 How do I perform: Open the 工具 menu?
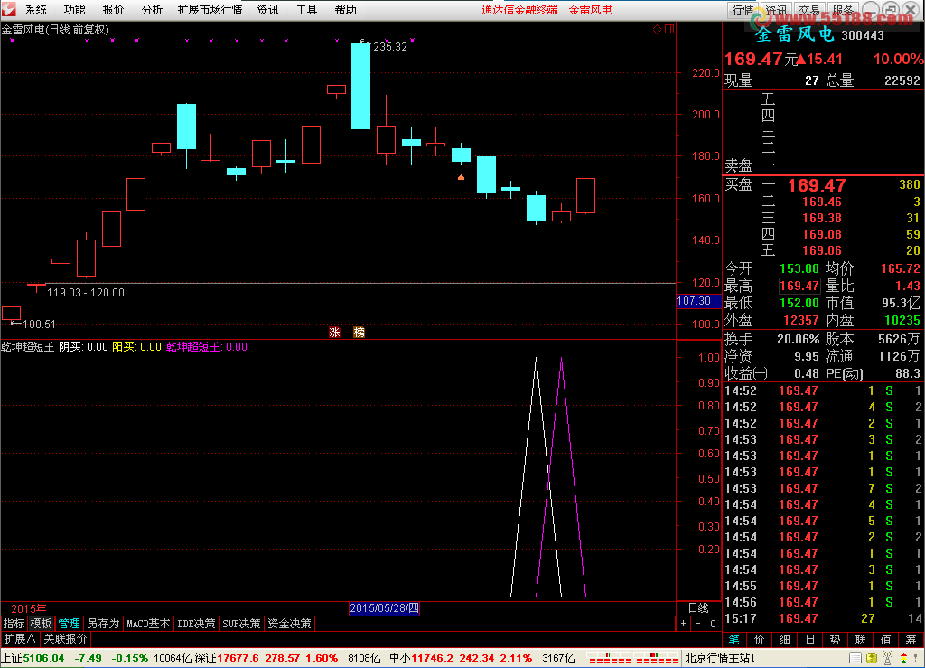[307, 9]
